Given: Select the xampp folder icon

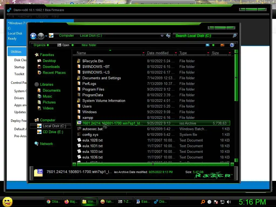Looking at the screenshot, I should point(79,118).
